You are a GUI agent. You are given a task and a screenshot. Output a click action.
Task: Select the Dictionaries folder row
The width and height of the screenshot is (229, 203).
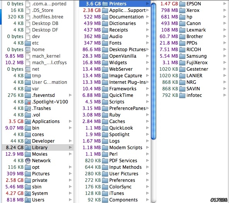pos(115,23)
